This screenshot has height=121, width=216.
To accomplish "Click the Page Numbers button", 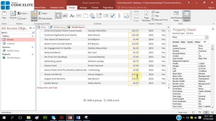I will point(146,16).
